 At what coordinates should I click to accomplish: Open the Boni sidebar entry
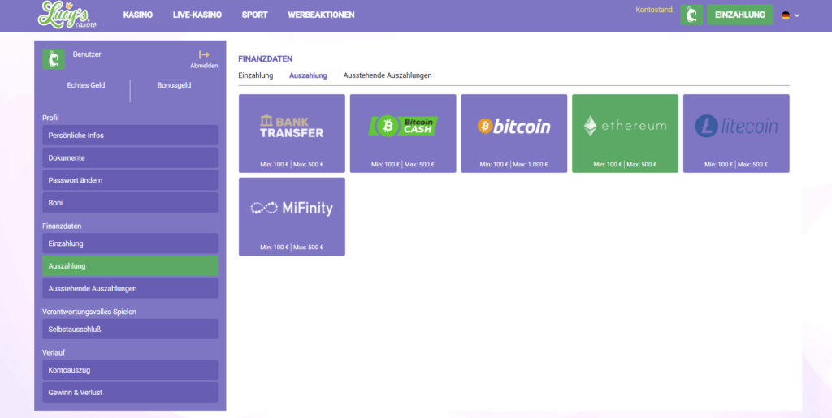(130, 202)
